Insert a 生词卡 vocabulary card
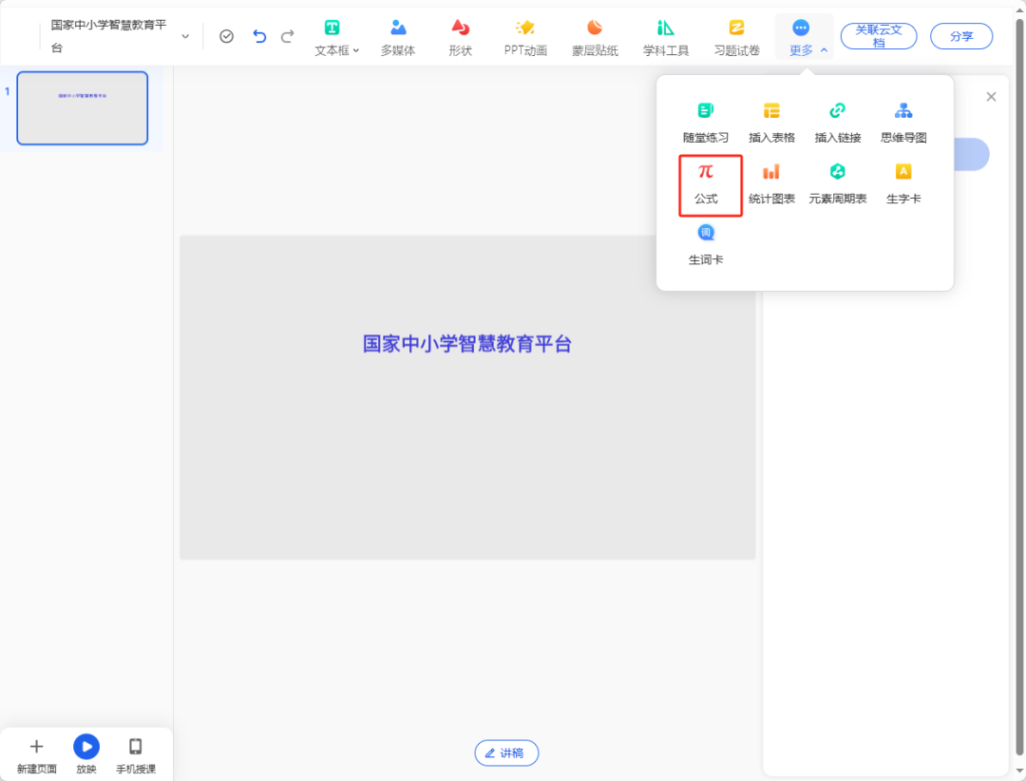This screenshot has height=781, width=1026. pos(706,244)
